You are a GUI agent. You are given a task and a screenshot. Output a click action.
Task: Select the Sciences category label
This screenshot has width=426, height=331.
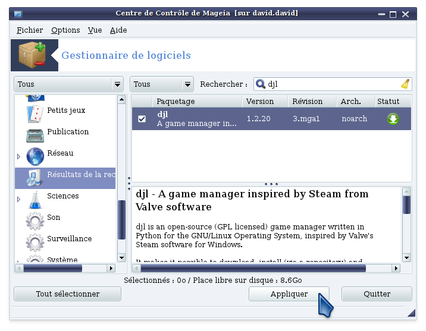(62, 196)
